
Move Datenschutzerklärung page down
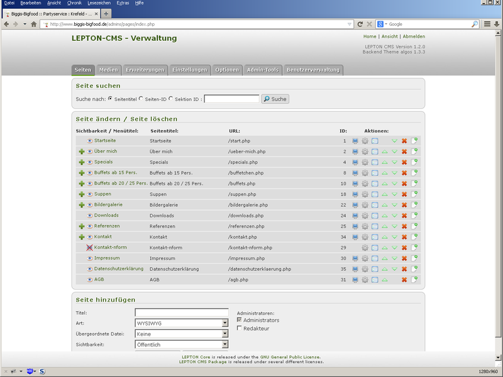tap(395, 269)
